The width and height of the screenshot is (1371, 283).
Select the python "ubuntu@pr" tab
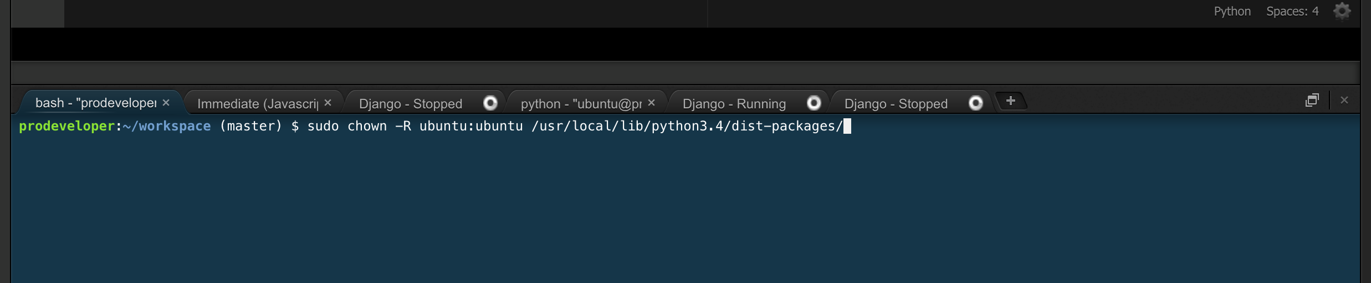581,103
